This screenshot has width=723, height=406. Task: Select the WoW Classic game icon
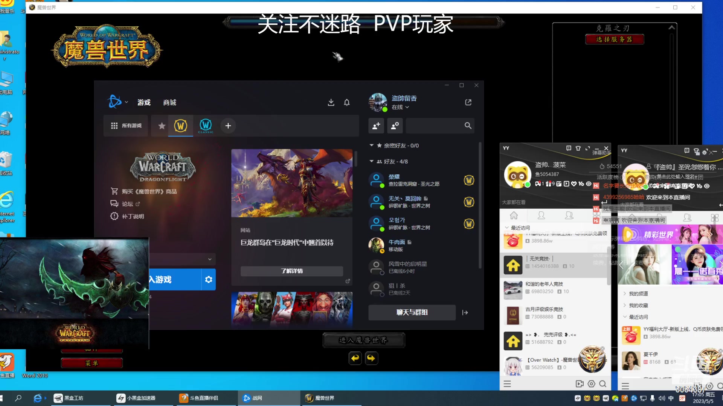click(206, 126)
